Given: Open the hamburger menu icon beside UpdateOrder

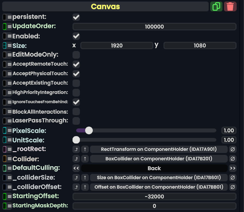Looking at the screenshot, I should pyautogui.click(x=10, y=27).
